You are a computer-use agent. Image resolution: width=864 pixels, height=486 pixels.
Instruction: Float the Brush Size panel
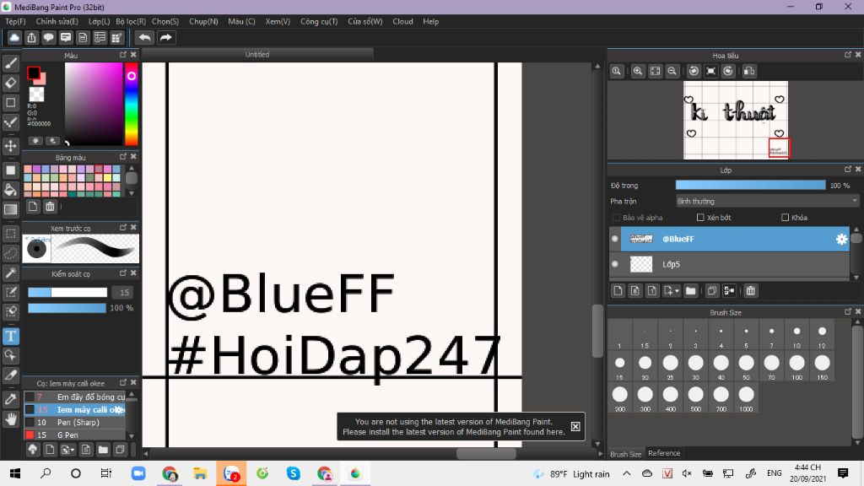pyautogui.click(x=848, y=312)
